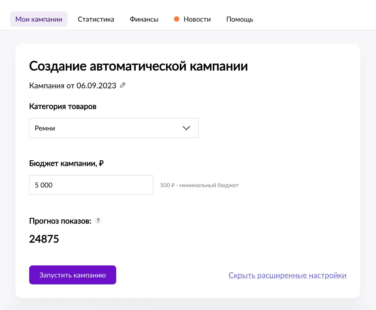Screen dimensions: 376x310
Task: Open the Новости section
Action: point(197,19)
